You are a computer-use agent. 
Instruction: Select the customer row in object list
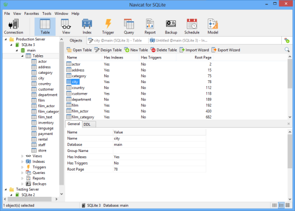tap(139, 93)
